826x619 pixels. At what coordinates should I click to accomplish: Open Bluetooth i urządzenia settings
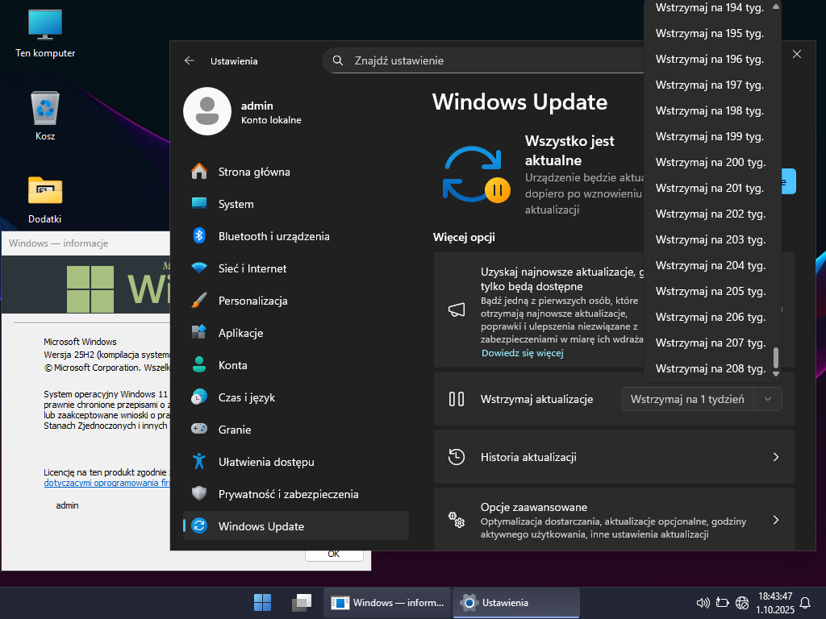click(x=273, y=236)
